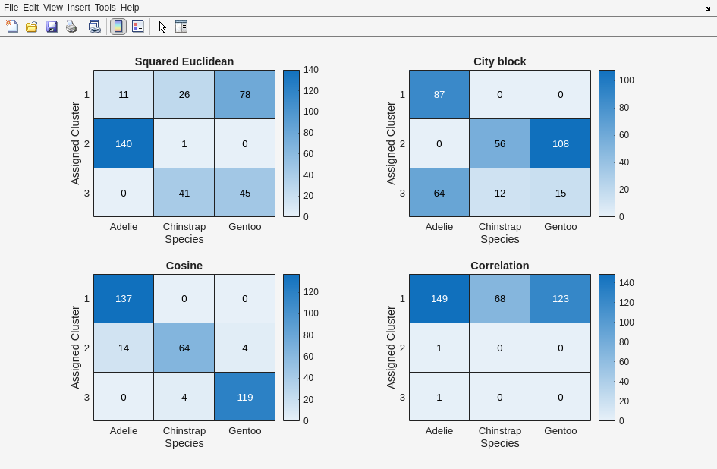
Task: Toggle the Insert Colorbar button off
Action: (x=118, y=27)
